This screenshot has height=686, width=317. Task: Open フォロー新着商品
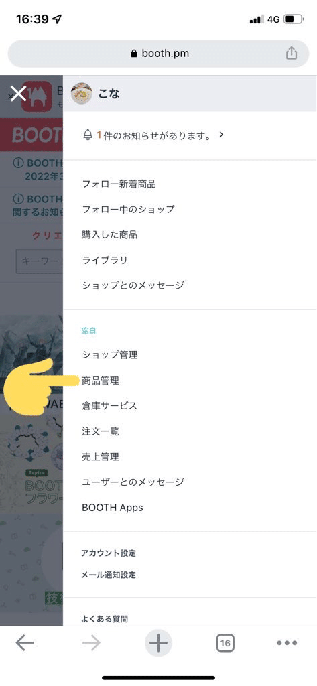tap(119, 184)
